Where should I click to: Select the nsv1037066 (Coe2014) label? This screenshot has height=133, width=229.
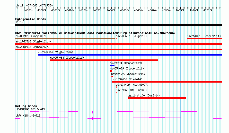pyautogui.click(x=127, y=79)
